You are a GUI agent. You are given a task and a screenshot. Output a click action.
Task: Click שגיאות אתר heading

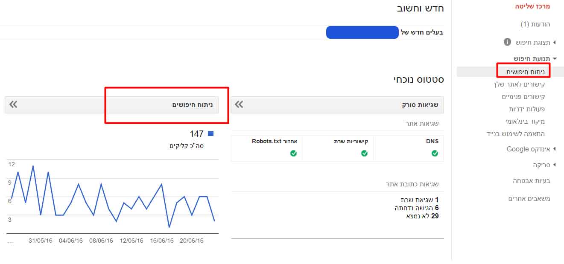(x=422, y=124)
